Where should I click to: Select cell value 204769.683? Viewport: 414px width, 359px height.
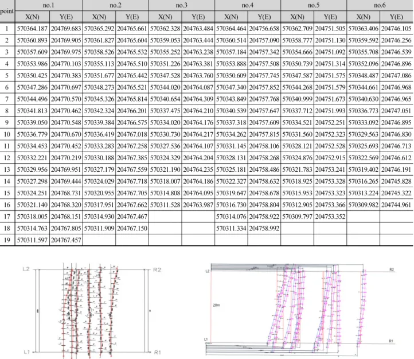point(66,29)
